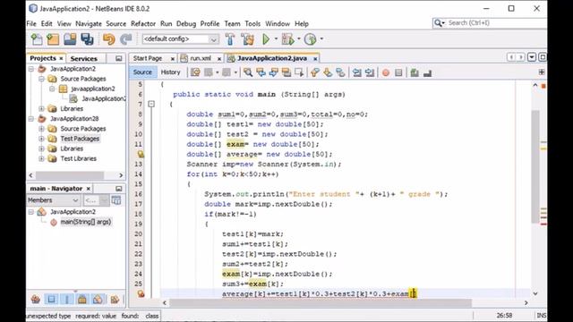Screen dimensions: 573x322
Task: Click the History view button
Action: (x=170, y=72)
